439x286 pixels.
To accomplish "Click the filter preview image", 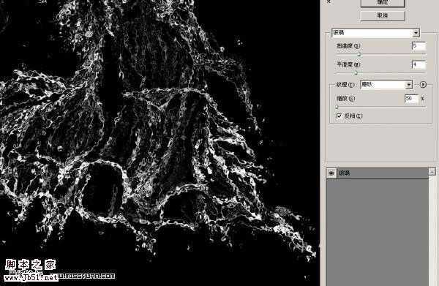I will pos(160,143).
